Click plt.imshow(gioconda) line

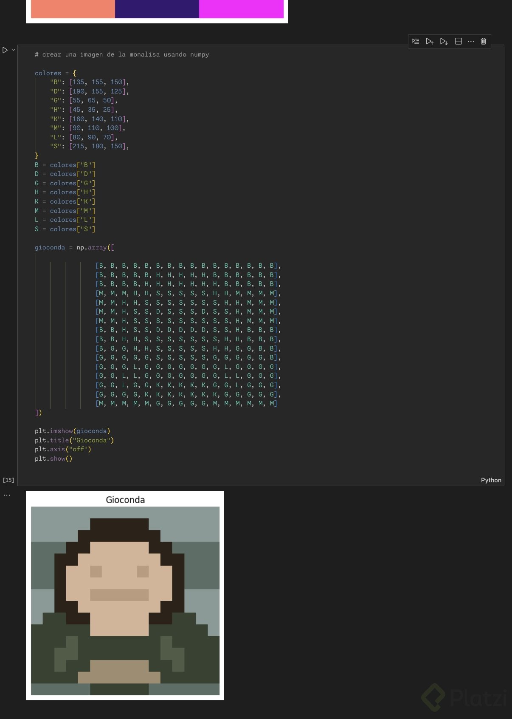(73, 431)
